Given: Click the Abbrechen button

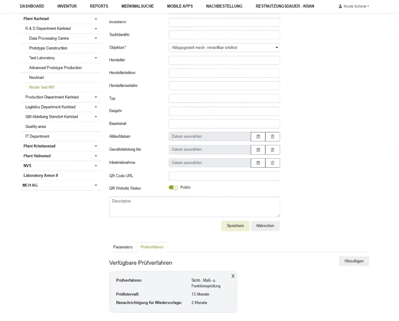Looking at the screenshot, I should pyautogui.click(x=265, y=226).
